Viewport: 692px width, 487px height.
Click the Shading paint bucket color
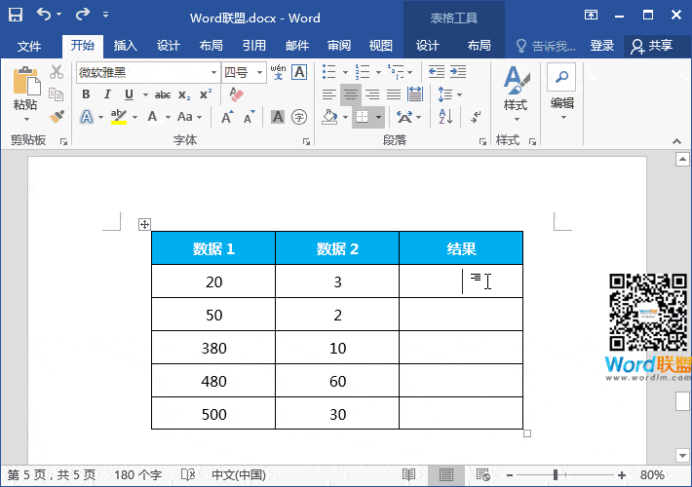tap(329, 117)
